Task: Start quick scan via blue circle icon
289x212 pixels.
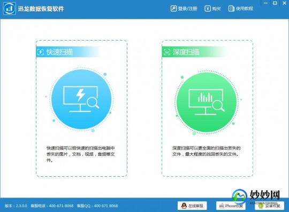Action: tap(81, 99)
